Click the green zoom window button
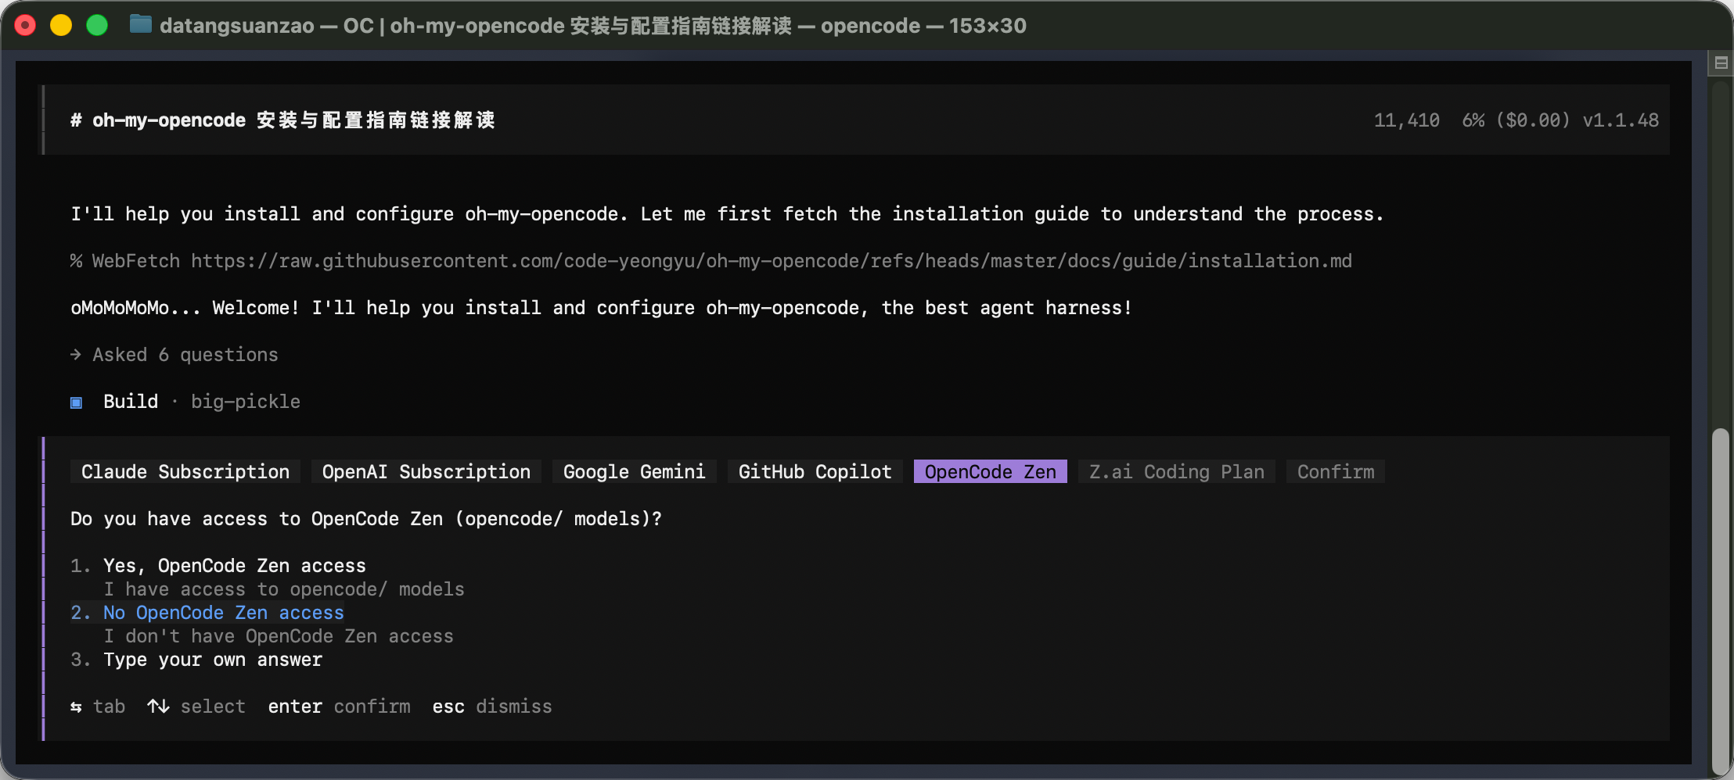Screen dimensions: 1734x780 click(x=97, y=25)
